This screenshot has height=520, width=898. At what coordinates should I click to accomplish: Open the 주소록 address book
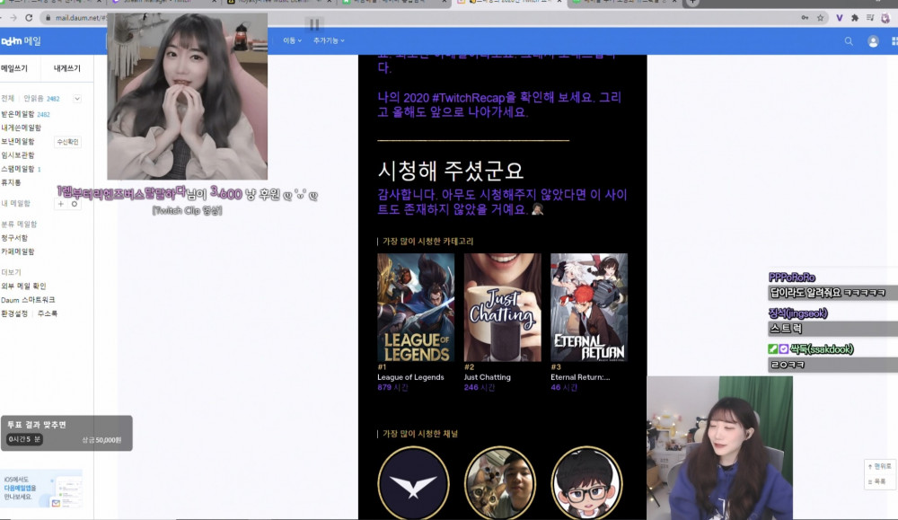[48, 313]
